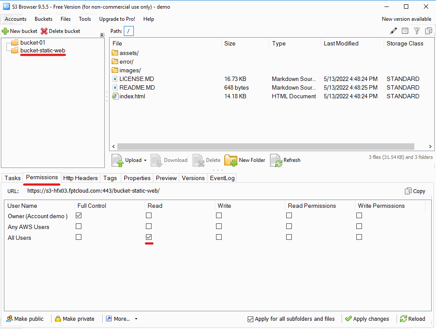Viewport: 436px width, 329px height.
Task: Click the Delete file icon
Action: click(199, 160)
